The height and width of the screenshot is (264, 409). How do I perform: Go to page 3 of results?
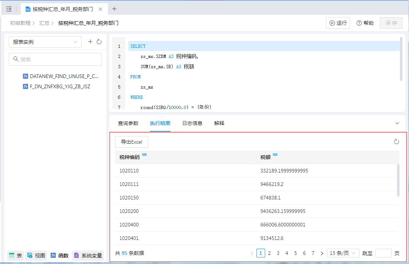[278, 253]
